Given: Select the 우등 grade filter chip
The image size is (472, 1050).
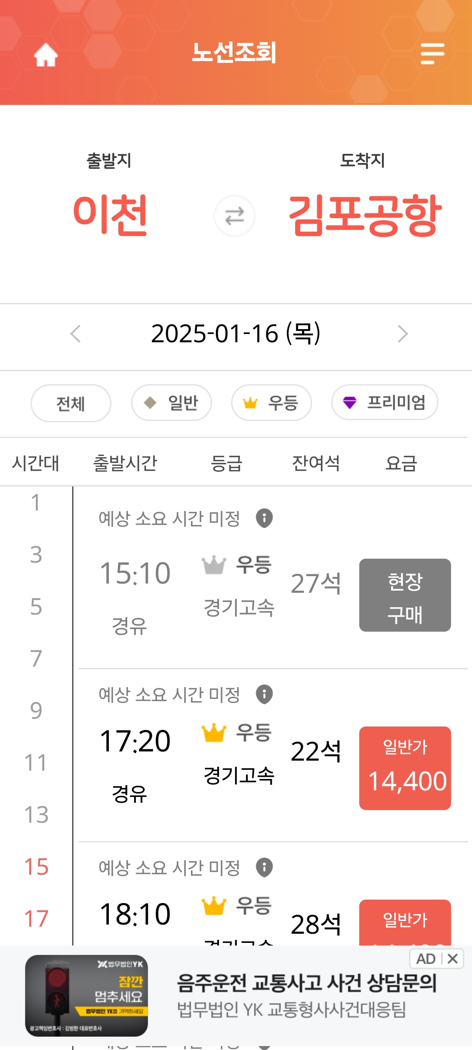Looking at the screenshot, I should click(x=271, y=403).
